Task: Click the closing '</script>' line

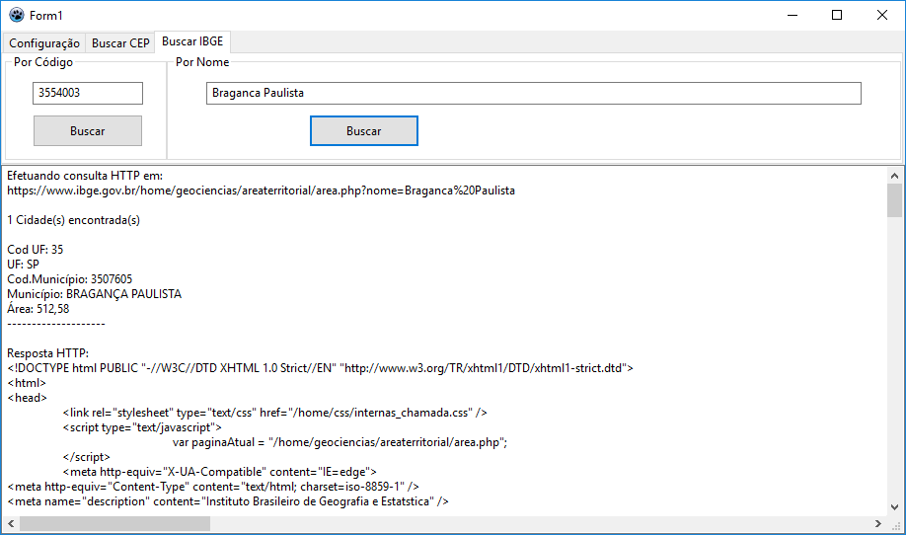Action: tap(86, 457)
